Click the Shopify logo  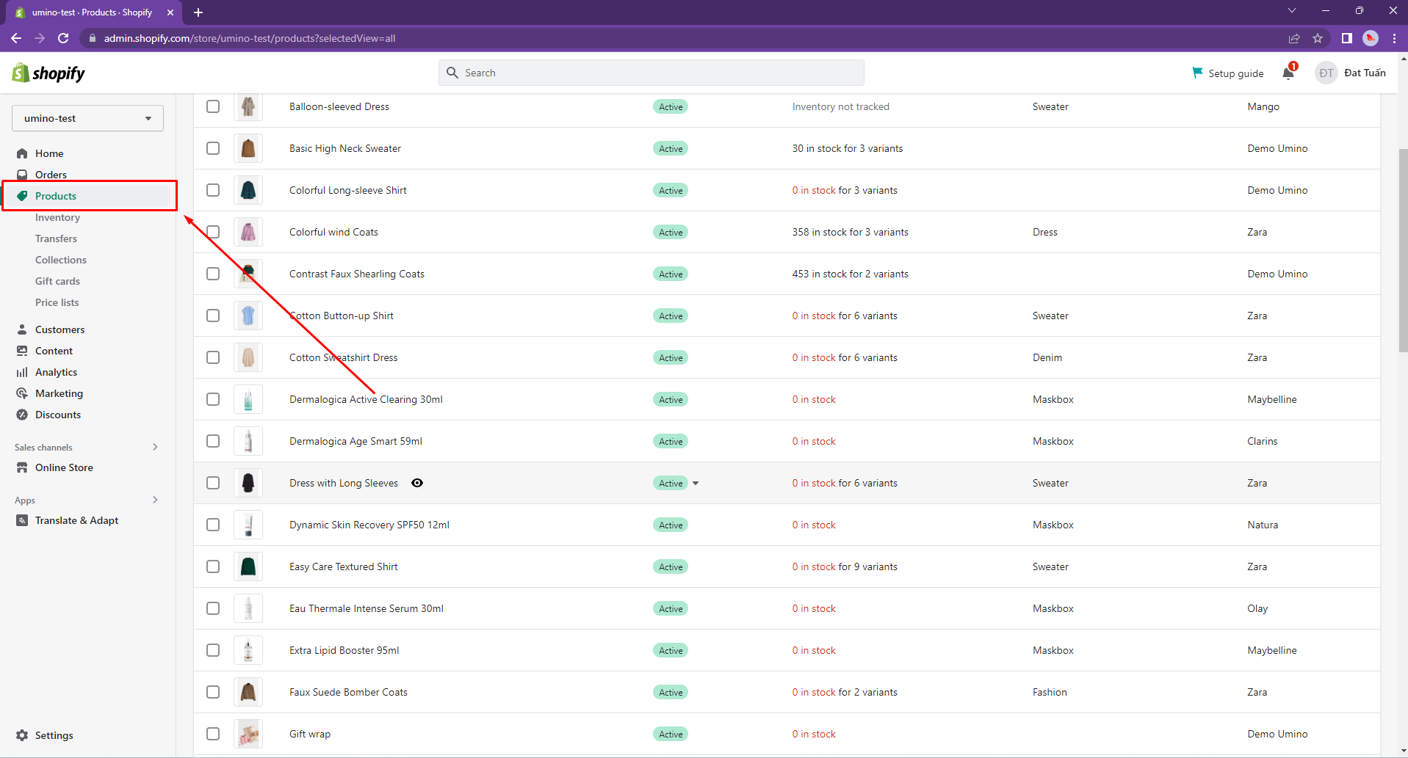pyautogui.click(x=48, y=73)
